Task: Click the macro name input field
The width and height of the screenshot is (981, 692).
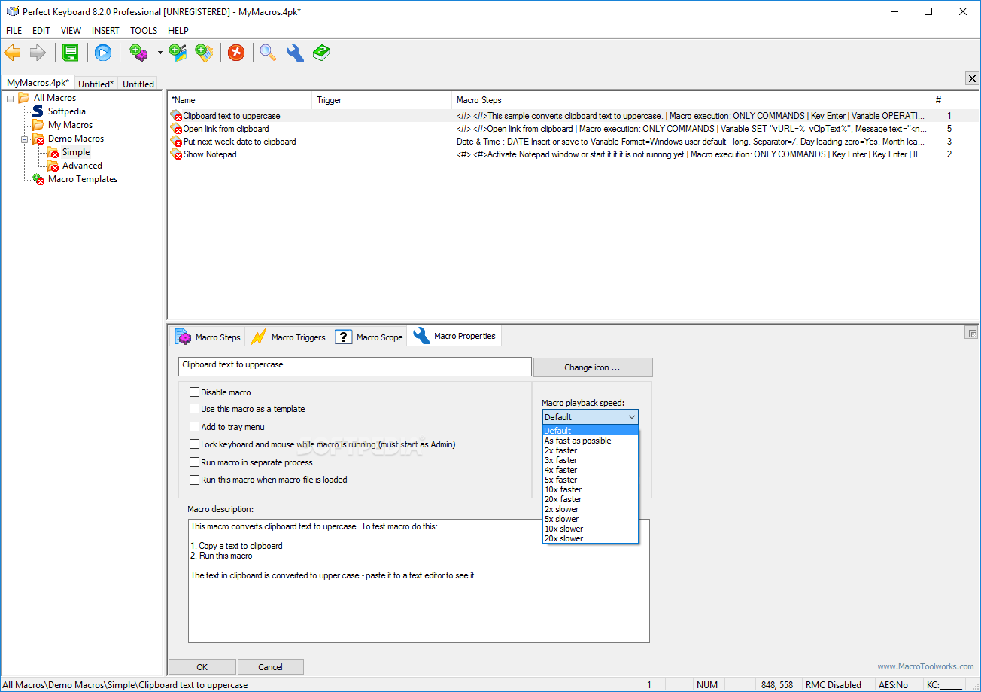Action: (355, 366)
